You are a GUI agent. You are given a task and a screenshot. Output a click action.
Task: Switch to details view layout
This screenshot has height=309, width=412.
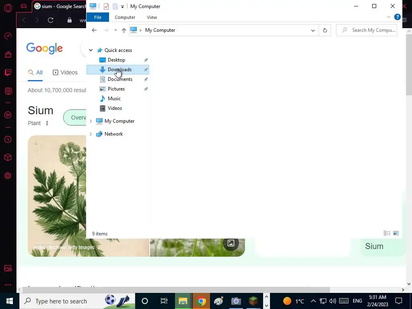coord(387,233)
